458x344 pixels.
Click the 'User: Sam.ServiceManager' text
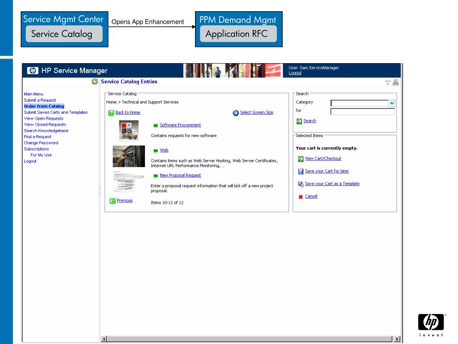pos(314,68)
